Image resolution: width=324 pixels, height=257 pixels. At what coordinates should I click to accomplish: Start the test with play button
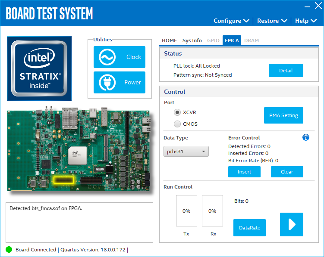click(x=291, y=224)
